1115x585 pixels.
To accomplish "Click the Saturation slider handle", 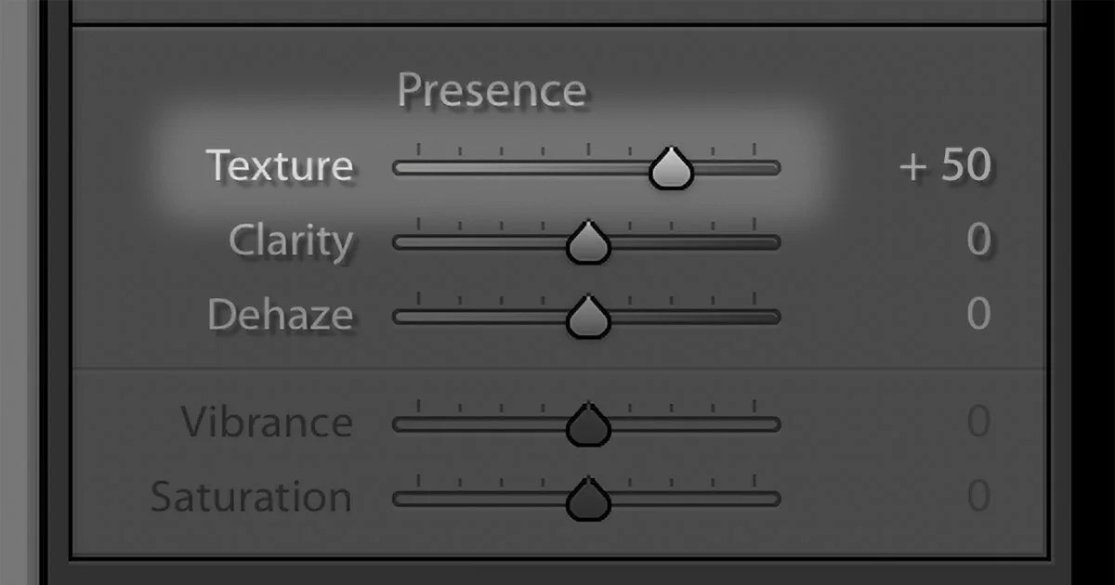I will 587,500.
